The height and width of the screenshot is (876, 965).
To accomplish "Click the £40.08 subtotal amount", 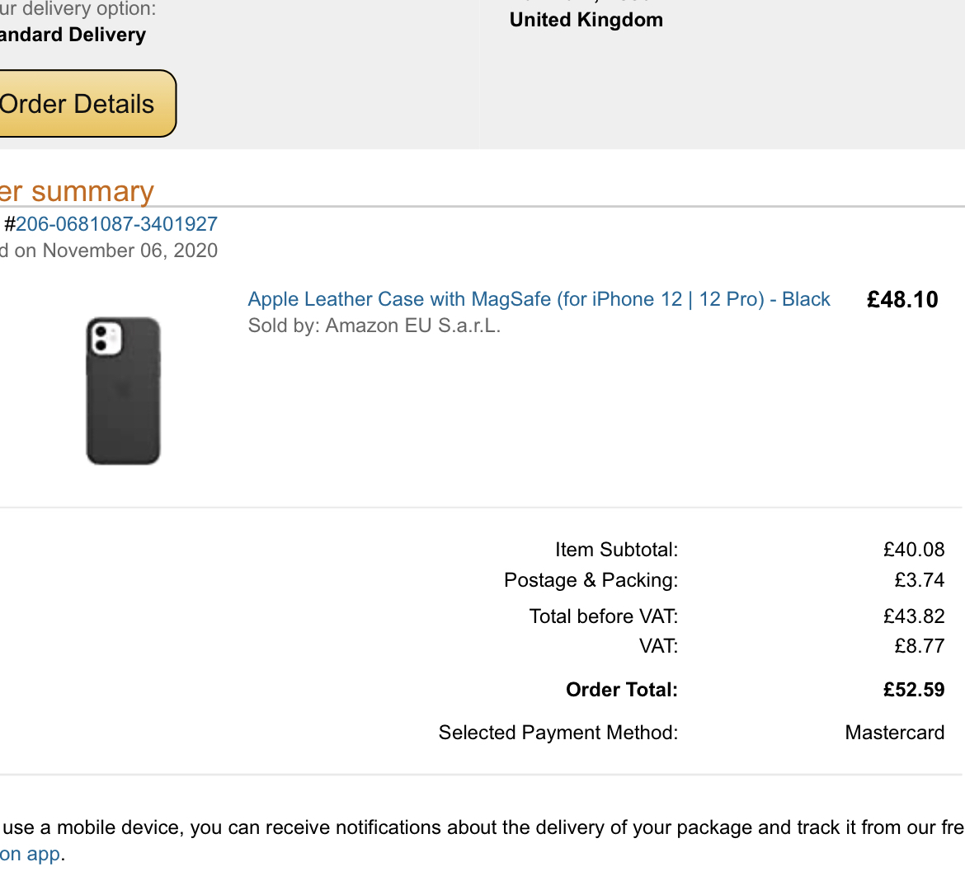I will 913,550.
